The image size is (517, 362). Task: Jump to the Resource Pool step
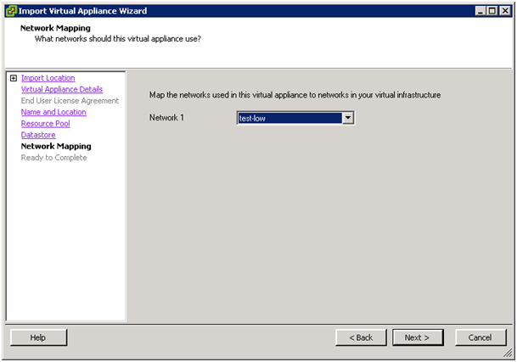(46, 124)
